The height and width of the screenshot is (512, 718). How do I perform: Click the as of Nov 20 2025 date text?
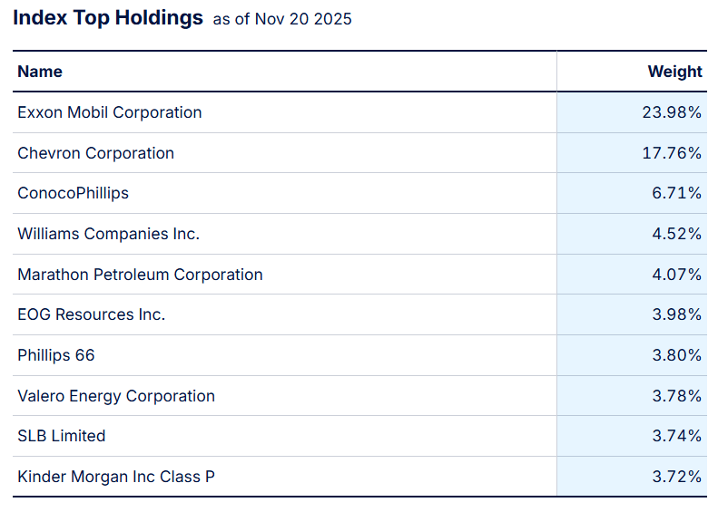tap(282, 19)
